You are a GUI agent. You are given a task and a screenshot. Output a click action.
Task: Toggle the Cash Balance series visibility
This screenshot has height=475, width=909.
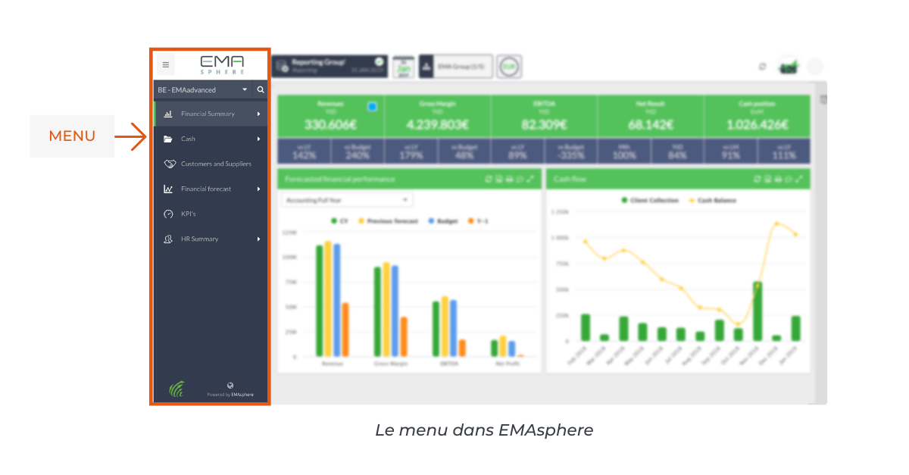(x=717, y=200)
